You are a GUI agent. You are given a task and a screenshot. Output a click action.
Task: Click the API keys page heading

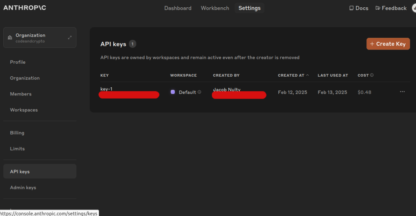pos(113,44)
